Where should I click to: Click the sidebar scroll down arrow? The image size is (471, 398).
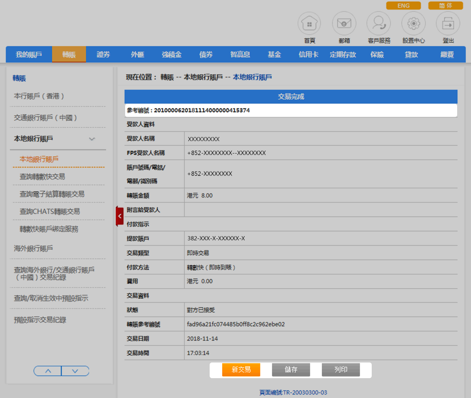pos(75,371)
